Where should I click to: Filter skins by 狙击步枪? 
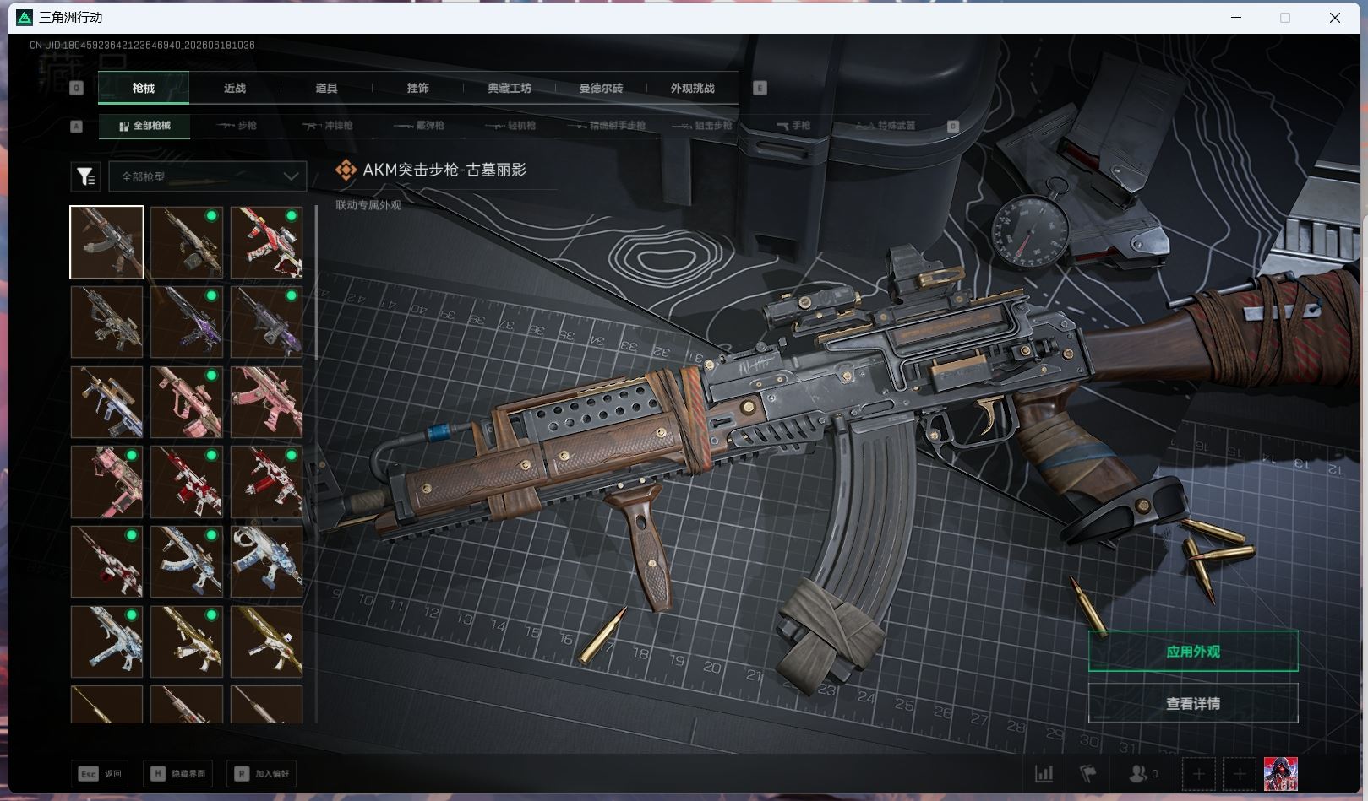(702, 126)
